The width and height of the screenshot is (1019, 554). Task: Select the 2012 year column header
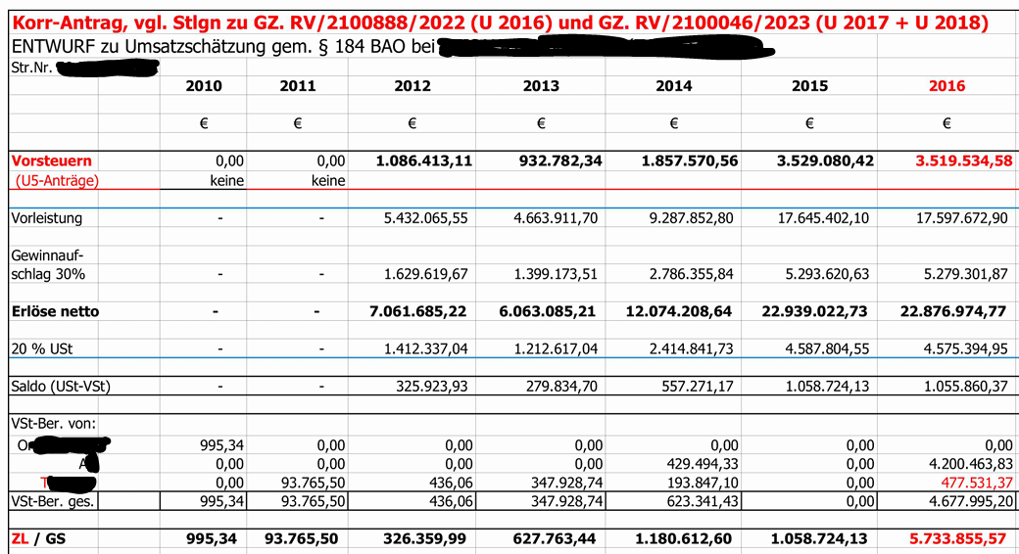(x=412, y=86)
